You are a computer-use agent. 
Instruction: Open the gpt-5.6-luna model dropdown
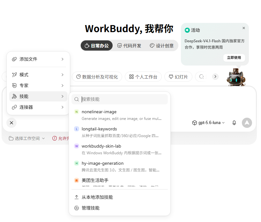click(x=208, y=123)
